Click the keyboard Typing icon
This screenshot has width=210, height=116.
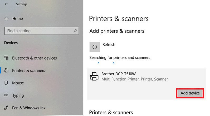click(7, 96)
